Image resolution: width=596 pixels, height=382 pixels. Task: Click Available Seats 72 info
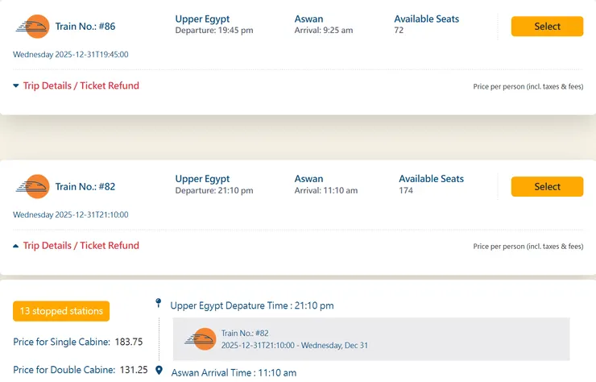click(x=426, y=24)
